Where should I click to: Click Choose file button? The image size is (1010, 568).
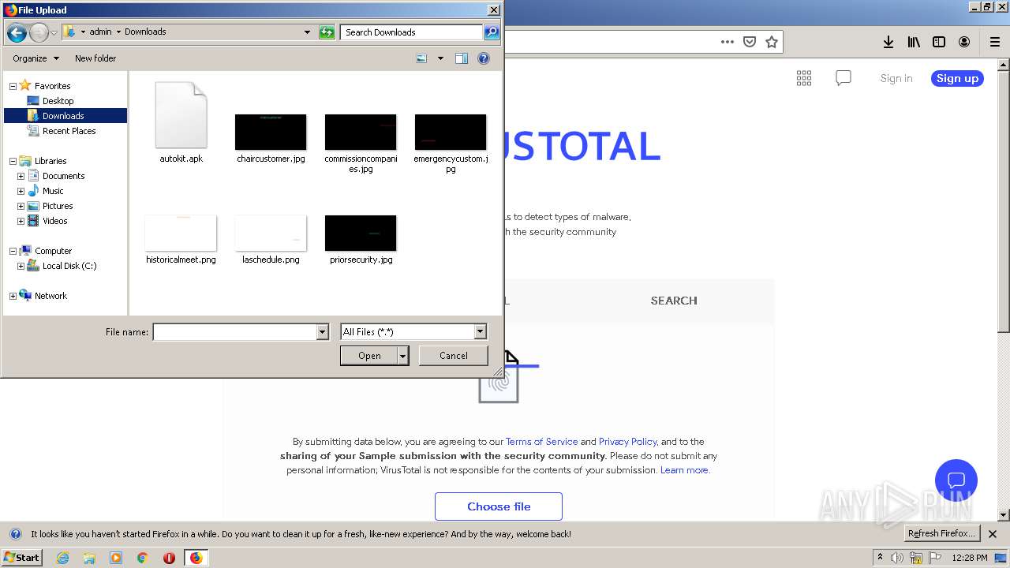(x=499, y=506)
